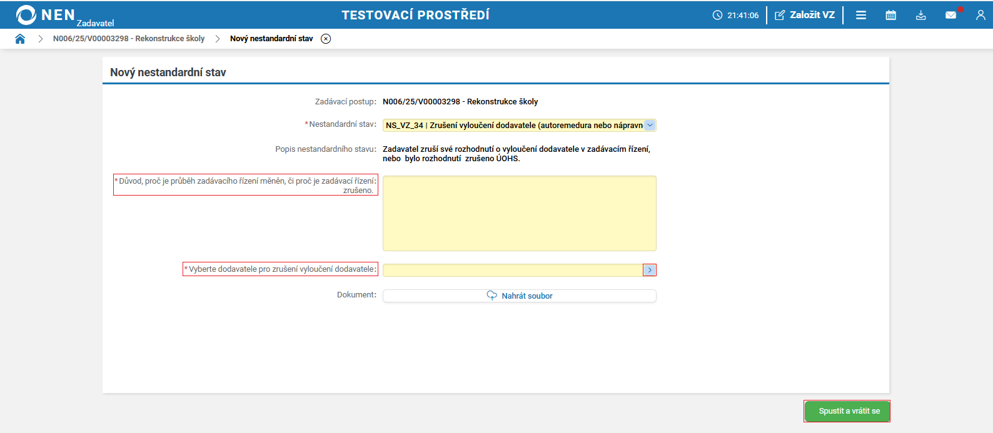Go to home via house icon
Image resolution: width=993 pixels, height=433 pixels.
pyautogui.click(x=20, y=39)
